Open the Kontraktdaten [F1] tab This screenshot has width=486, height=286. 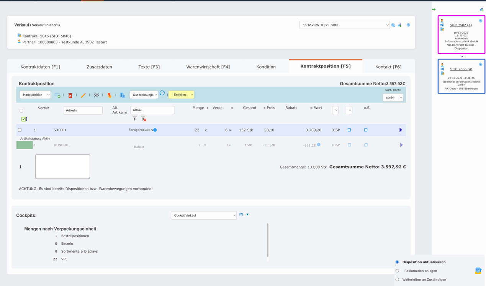click(x=40, y=67)
